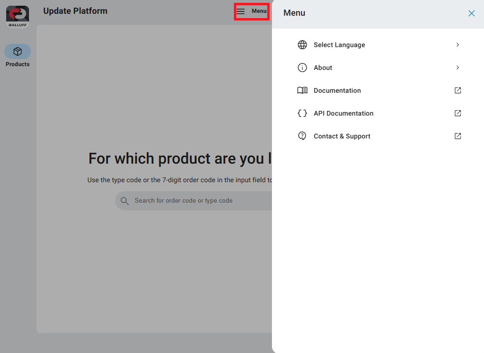Open the About menu entry text
The image size is (484, 353).
tap(323, 68)
